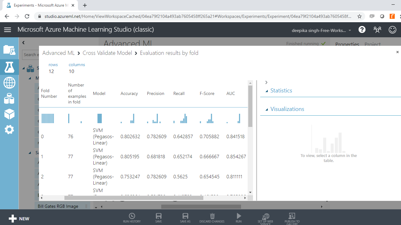
Task: Click recall value 0.5625
Action: [180, 177]
